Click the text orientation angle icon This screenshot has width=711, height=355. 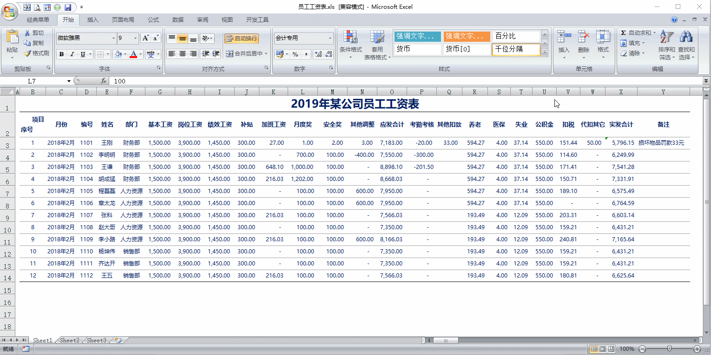point(206,38)
